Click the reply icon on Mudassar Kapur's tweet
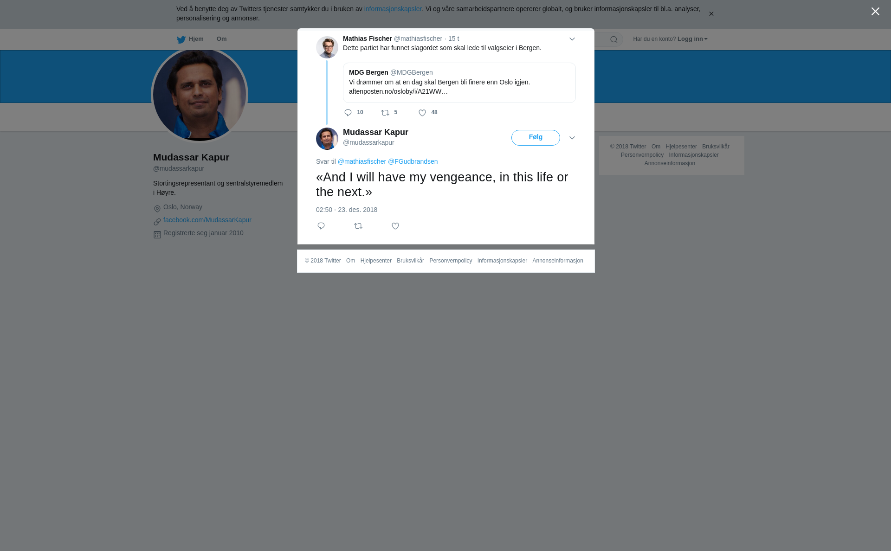 pyautogui.click(x=321, y=226)
